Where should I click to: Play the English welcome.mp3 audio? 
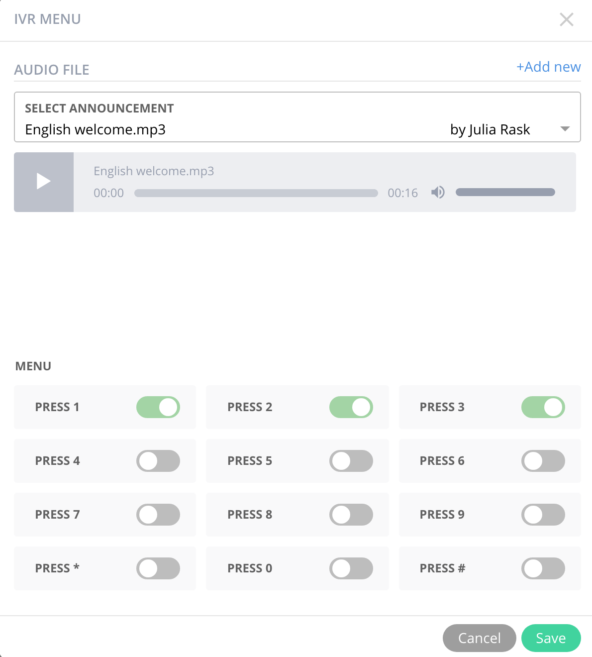[x=44, y=182]
